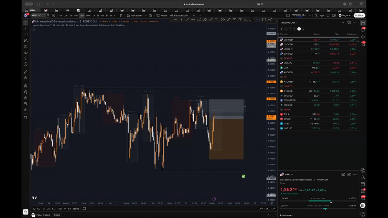Click the Publicar button
Image resolution: width=388 pixels, height=218 pixels.
click(x=359, y=15)
